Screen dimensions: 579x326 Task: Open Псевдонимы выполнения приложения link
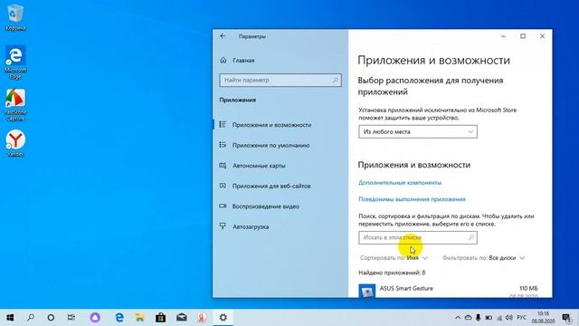(412, 199)
